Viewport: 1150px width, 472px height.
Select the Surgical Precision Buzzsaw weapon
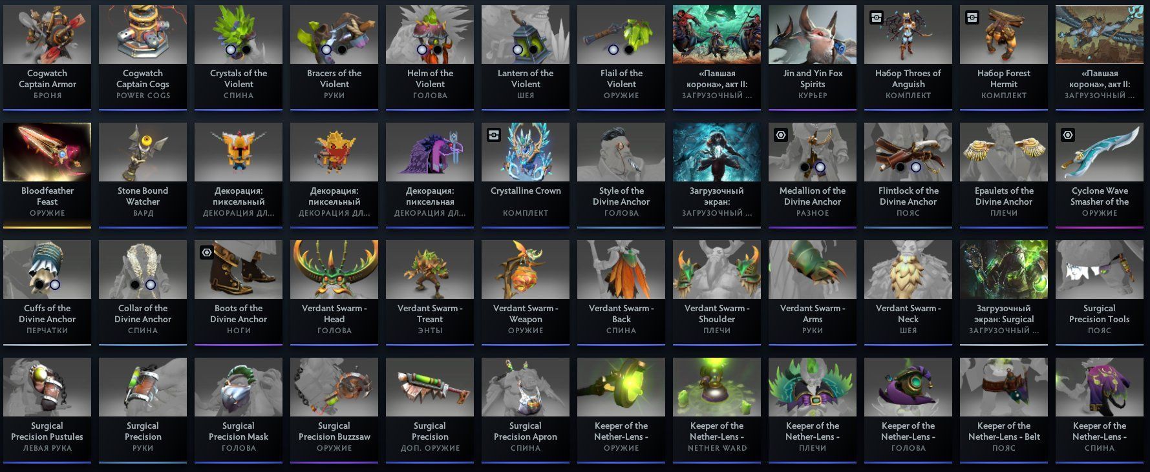point(334,411)
